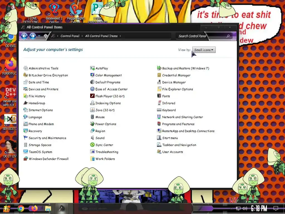Open the Fonts link

coord(166,96)
